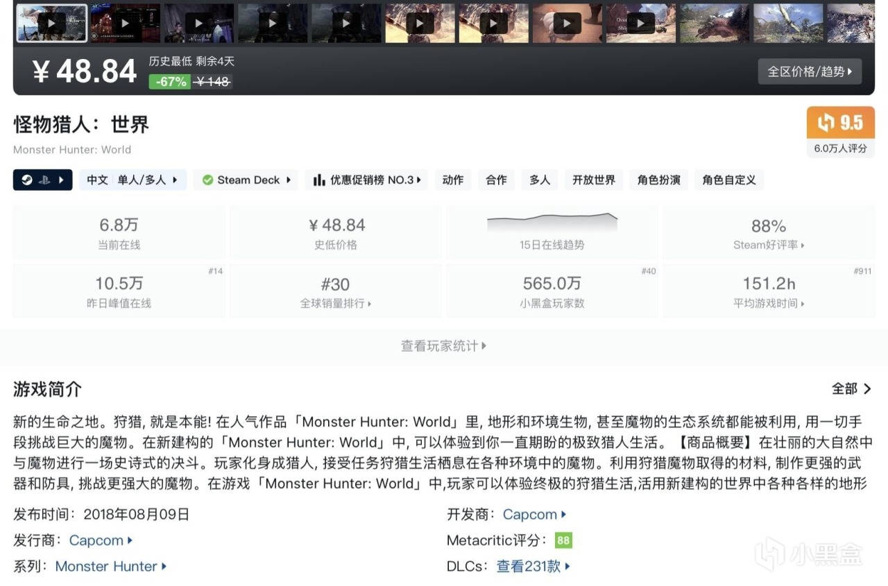
Task: Expand the 中文 单人/多人 language dropdown
Action: coord(133,180)
